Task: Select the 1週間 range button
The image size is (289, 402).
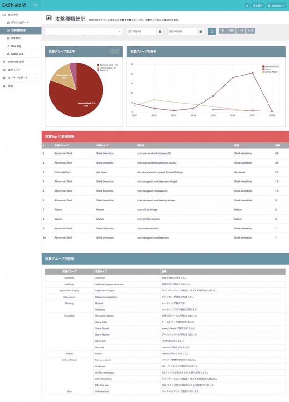Action: [231, 30]
